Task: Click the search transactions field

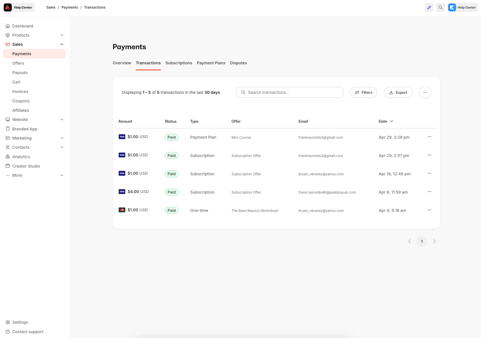Action: click(x=289, y=92)
